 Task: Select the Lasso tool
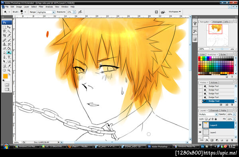coord(4,31)
